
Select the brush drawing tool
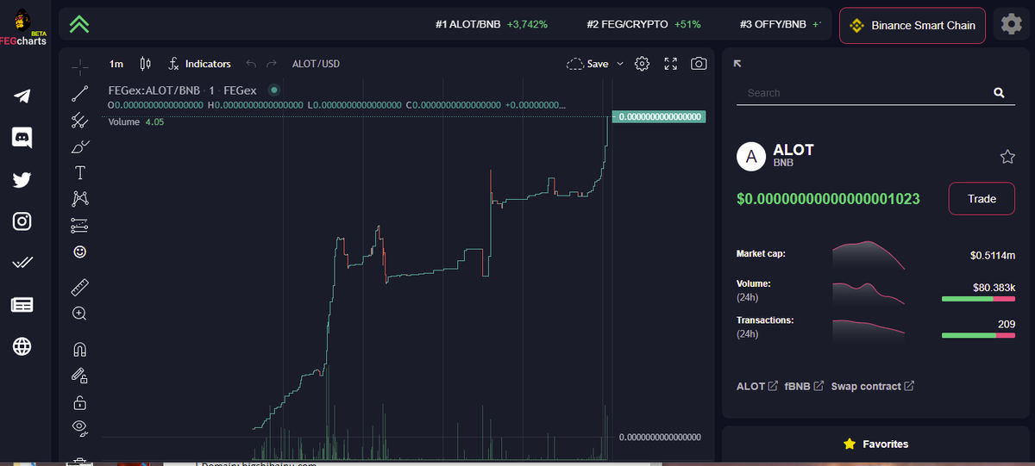coord(79,146)
